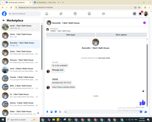Viewport: 152px width, 122px height.
Task: Reload the page
Action: pyautogui.click(x=11, y=7)
